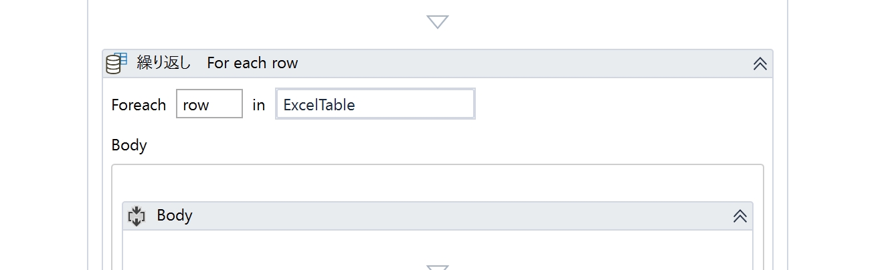Collapse the inner Body sequence
880x270 pixels.
[x=739, y=216]
